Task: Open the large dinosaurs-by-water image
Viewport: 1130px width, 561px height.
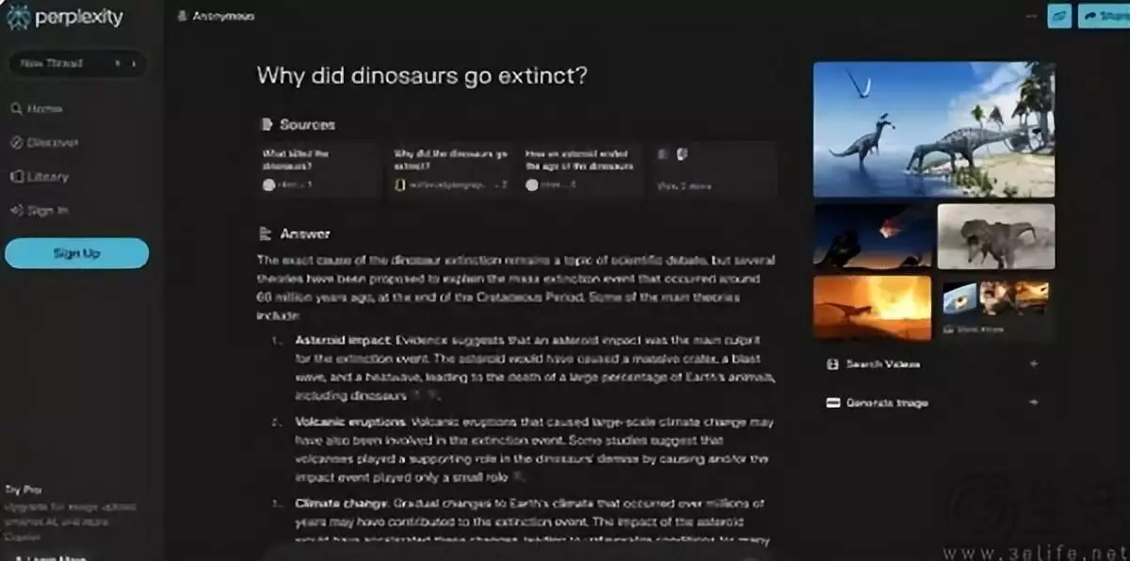Action: pyautogui.click(x=933, y=129)
